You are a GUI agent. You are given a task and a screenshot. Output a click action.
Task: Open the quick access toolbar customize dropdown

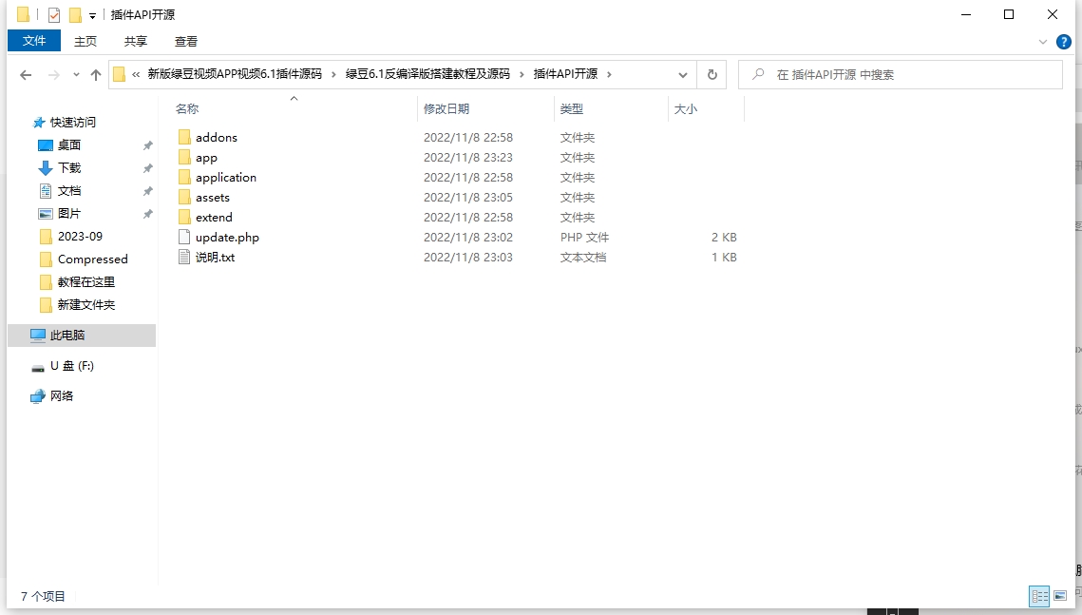(x=92, y=16)
